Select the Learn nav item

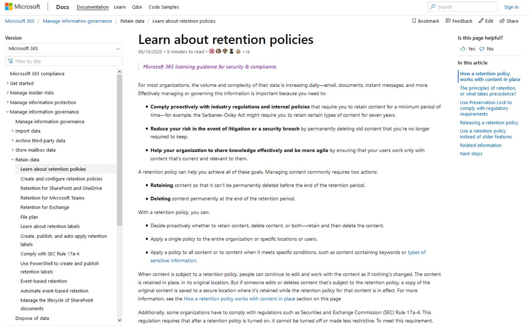click(120, 7)
